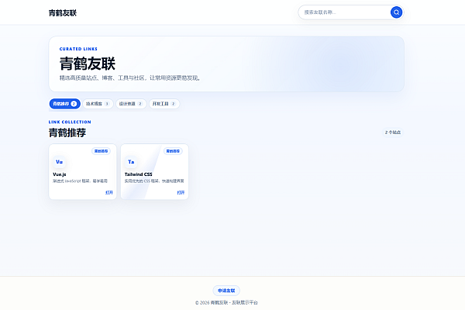Open the Vue.js card's 打开 link
The height and width of the screenshot is (310, 465).
tap(109, 193)
